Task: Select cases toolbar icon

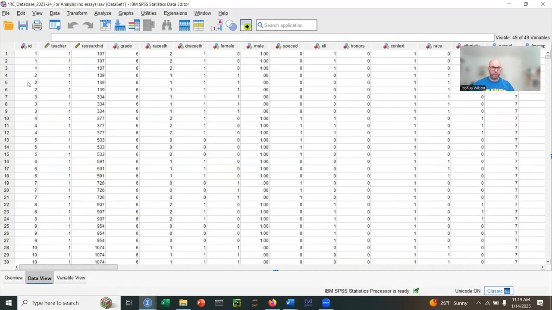Action: coord(199,25)
